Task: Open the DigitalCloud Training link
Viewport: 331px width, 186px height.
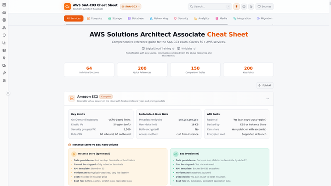Action: (158, 49)
